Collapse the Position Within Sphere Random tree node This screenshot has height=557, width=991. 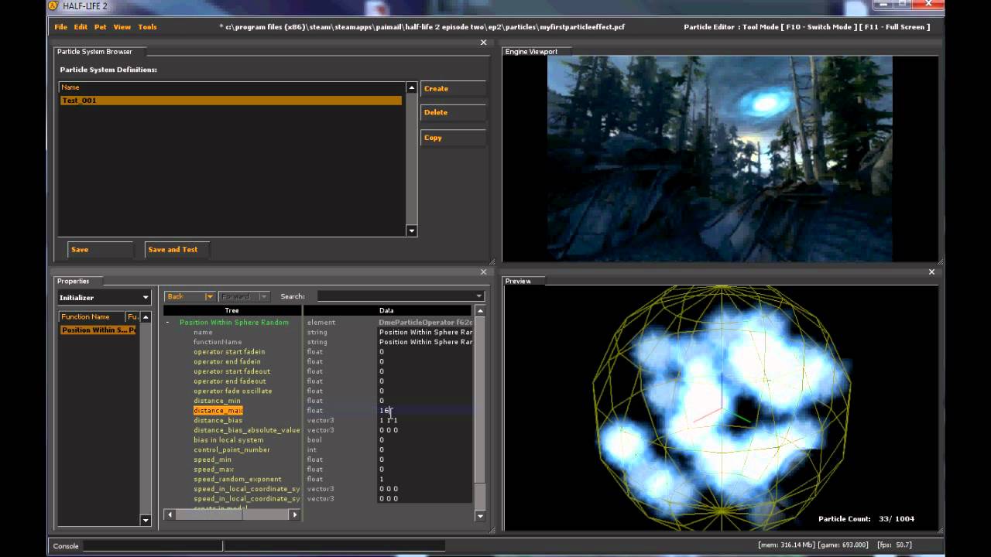pyautogui.click(x=167, y=322)
